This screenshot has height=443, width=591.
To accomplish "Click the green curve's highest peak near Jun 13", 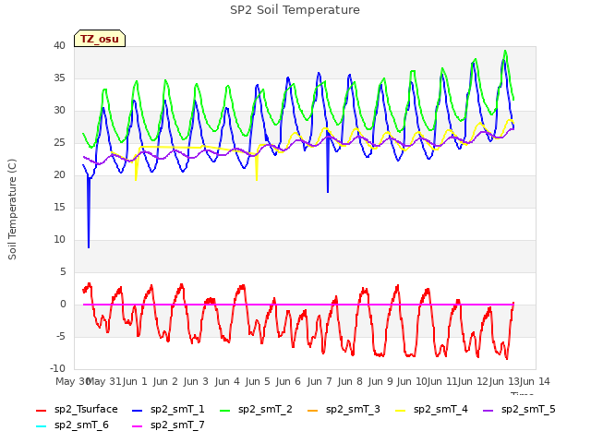I will pos(505,52).
